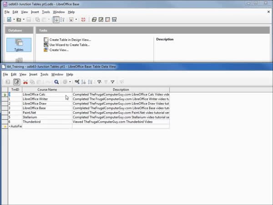
Task: Click Description column header
Action: [x=121, y=90]
